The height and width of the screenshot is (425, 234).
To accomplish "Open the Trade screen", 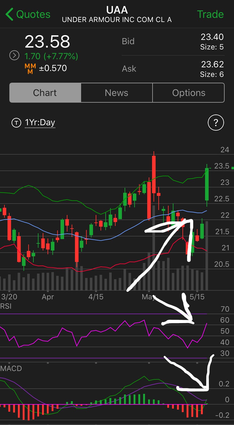I will point(210,14).
